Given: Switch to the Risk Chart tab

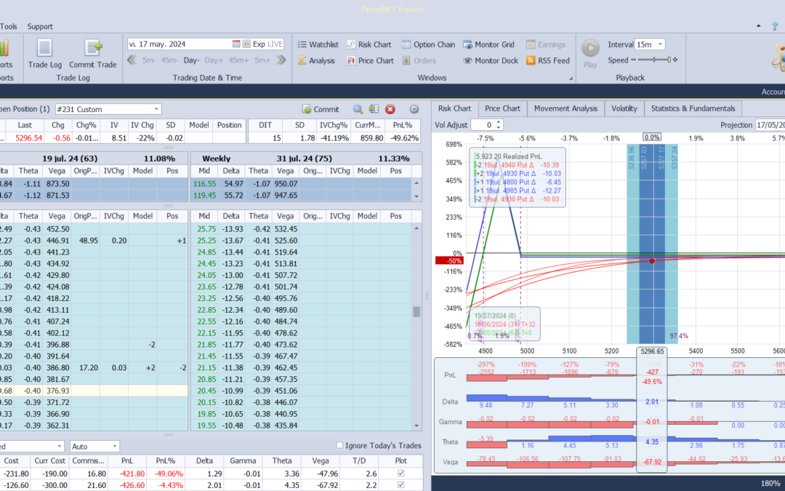Looking at the screenshot, I should pos(454,108).
